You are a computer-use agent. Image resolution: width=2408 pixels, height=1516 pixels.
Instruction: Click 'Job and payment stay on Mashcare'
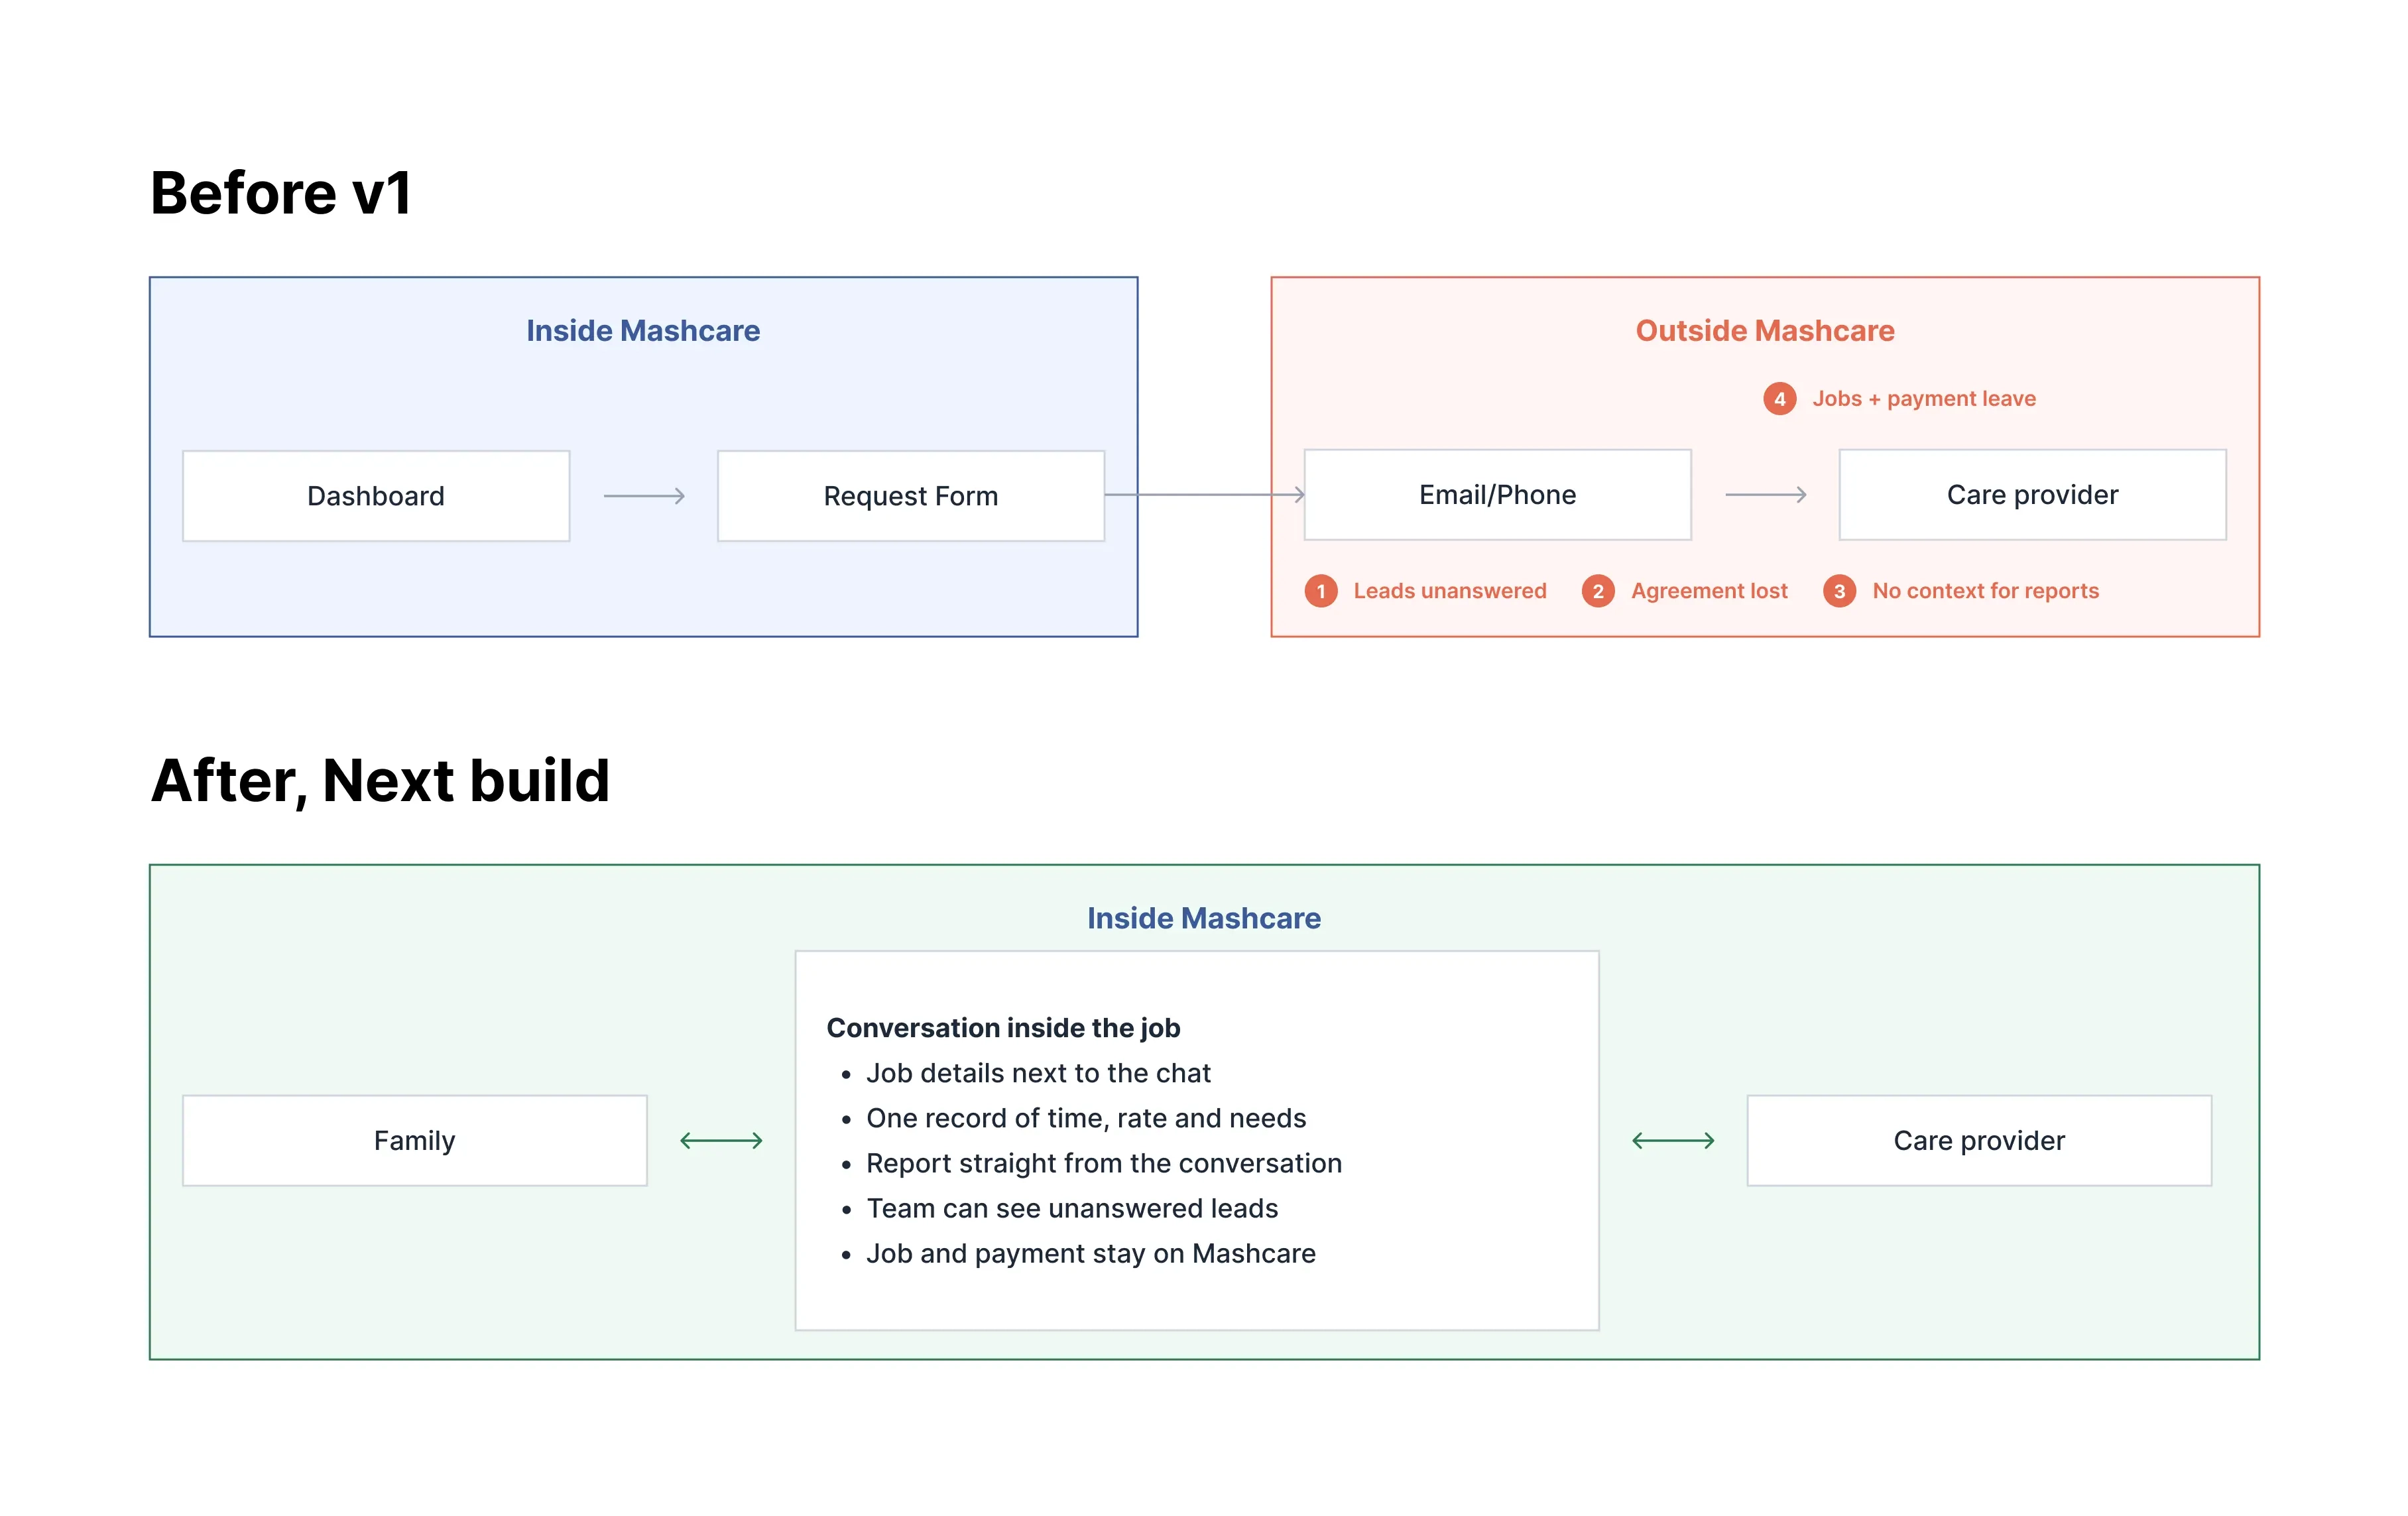coord(1091,1253)
